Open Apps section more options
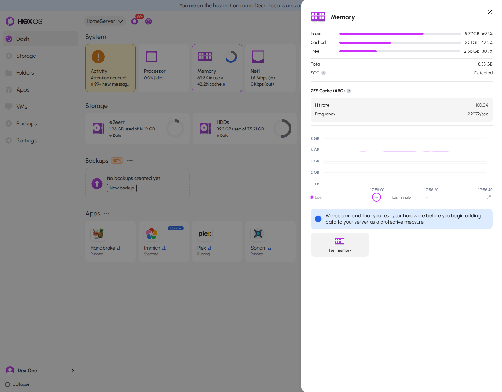Screen dimensions: 502x392 point(106,213)
